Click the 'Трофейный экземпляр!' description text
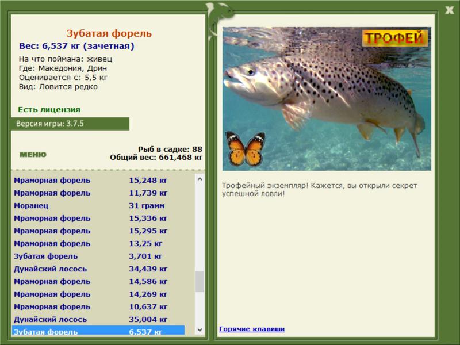The image size is (460, 345). 319,190
